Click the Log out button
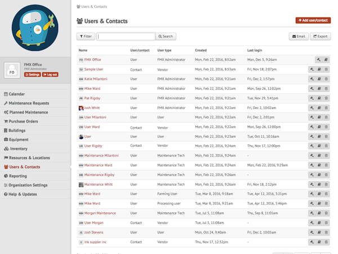338x254 pixels. point(50,75)
